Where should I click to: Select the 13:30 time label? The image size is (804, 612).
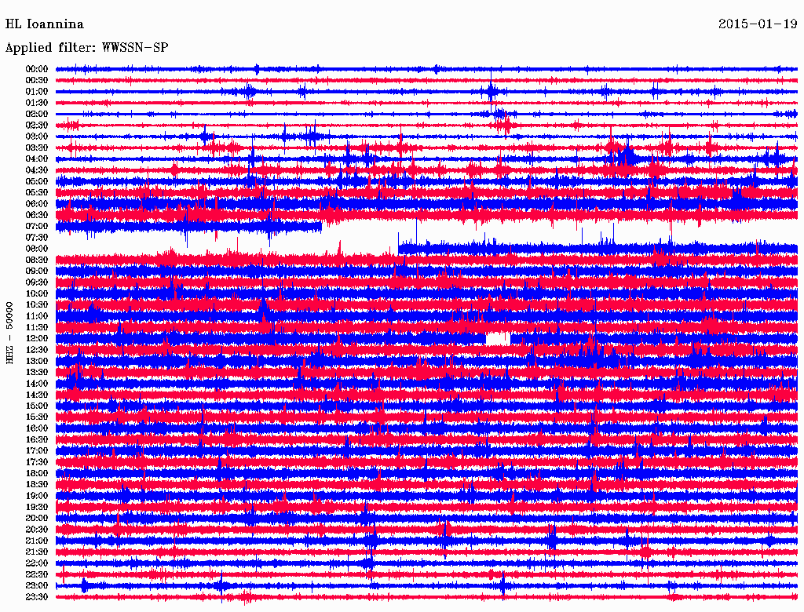click(37, 372)
